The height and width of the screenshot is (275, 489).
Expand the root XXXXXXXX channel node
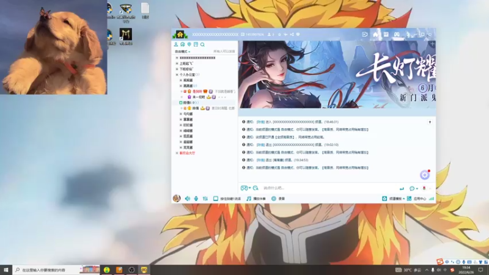tap(177, 58)
